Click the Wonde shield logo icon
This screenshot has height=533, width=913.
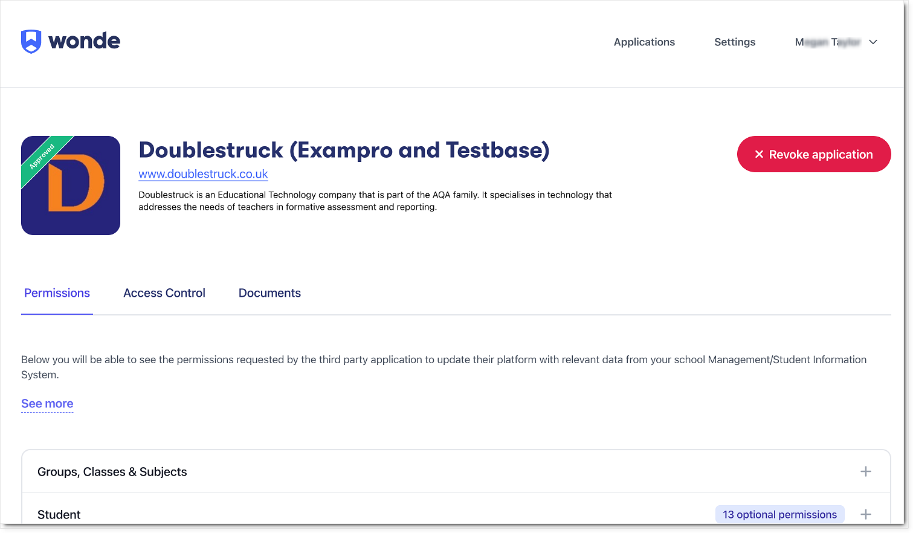(31, 42)
